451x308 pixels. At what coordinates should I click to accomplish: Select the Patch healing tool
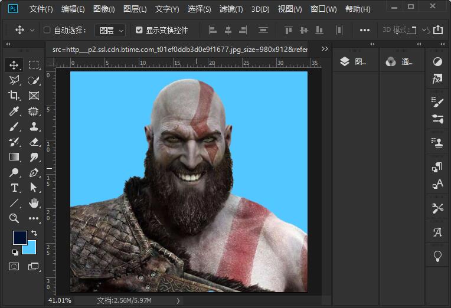(x=34, y=111)
